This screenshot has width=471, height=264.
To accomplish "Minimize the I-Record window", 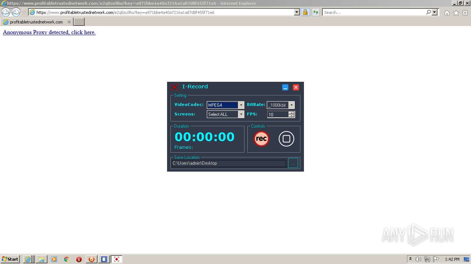I will tap(285, 87).
